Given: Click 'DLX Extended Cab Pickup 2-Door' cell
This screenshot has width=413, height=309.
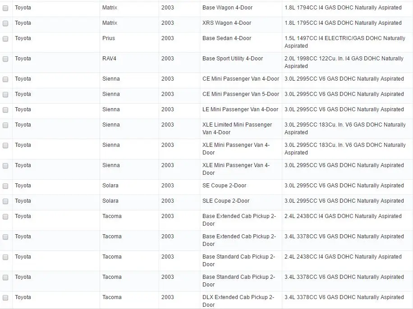Looking at the screenshot, I should [241, 300].
